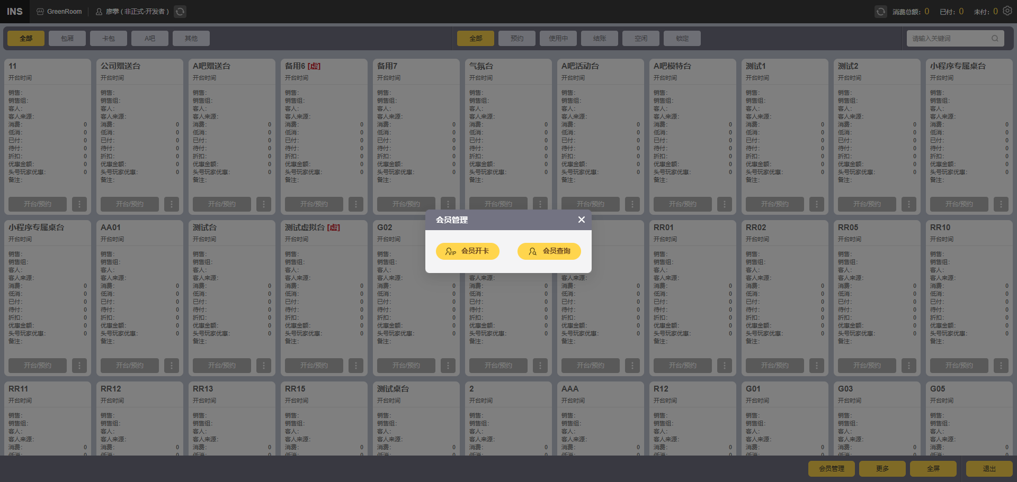Click the search magnifier icon
Viewport: 1017px width, 482px height.
click(x=995, y=39)
